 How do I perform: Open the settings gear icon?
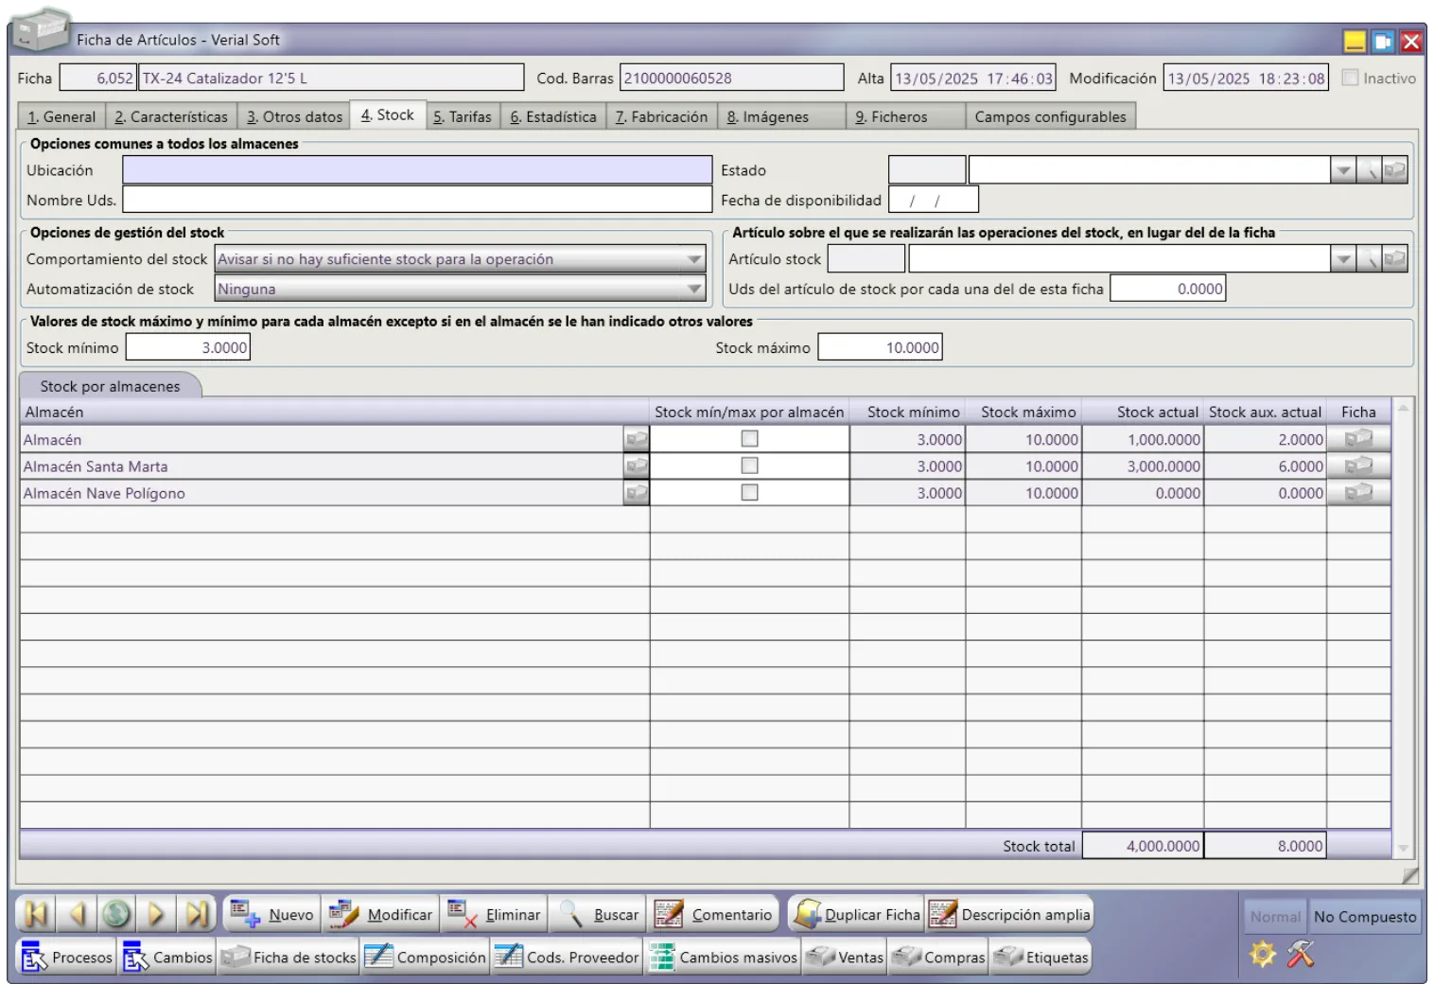1262,954
